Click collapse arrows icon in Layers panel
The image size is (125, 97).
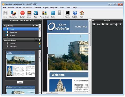pyautogui.click(x=116, y=24)
